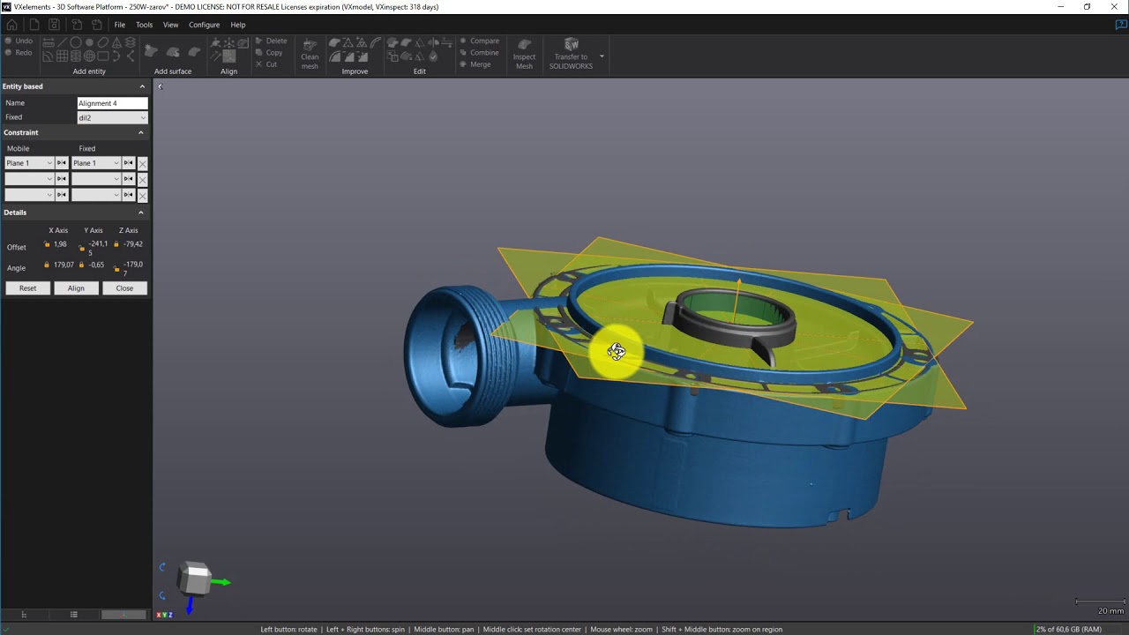Toggle the Y Axis angle lock
The width and height of the screenshot is (1129, 635).
[x=82, y=265]
